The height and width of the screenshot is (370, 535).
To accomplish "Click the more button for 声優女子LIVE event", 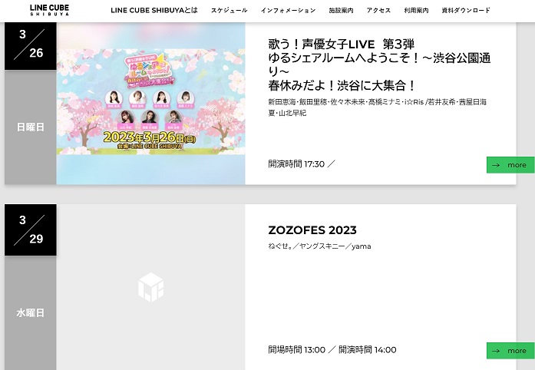I will tap(510, 165).
